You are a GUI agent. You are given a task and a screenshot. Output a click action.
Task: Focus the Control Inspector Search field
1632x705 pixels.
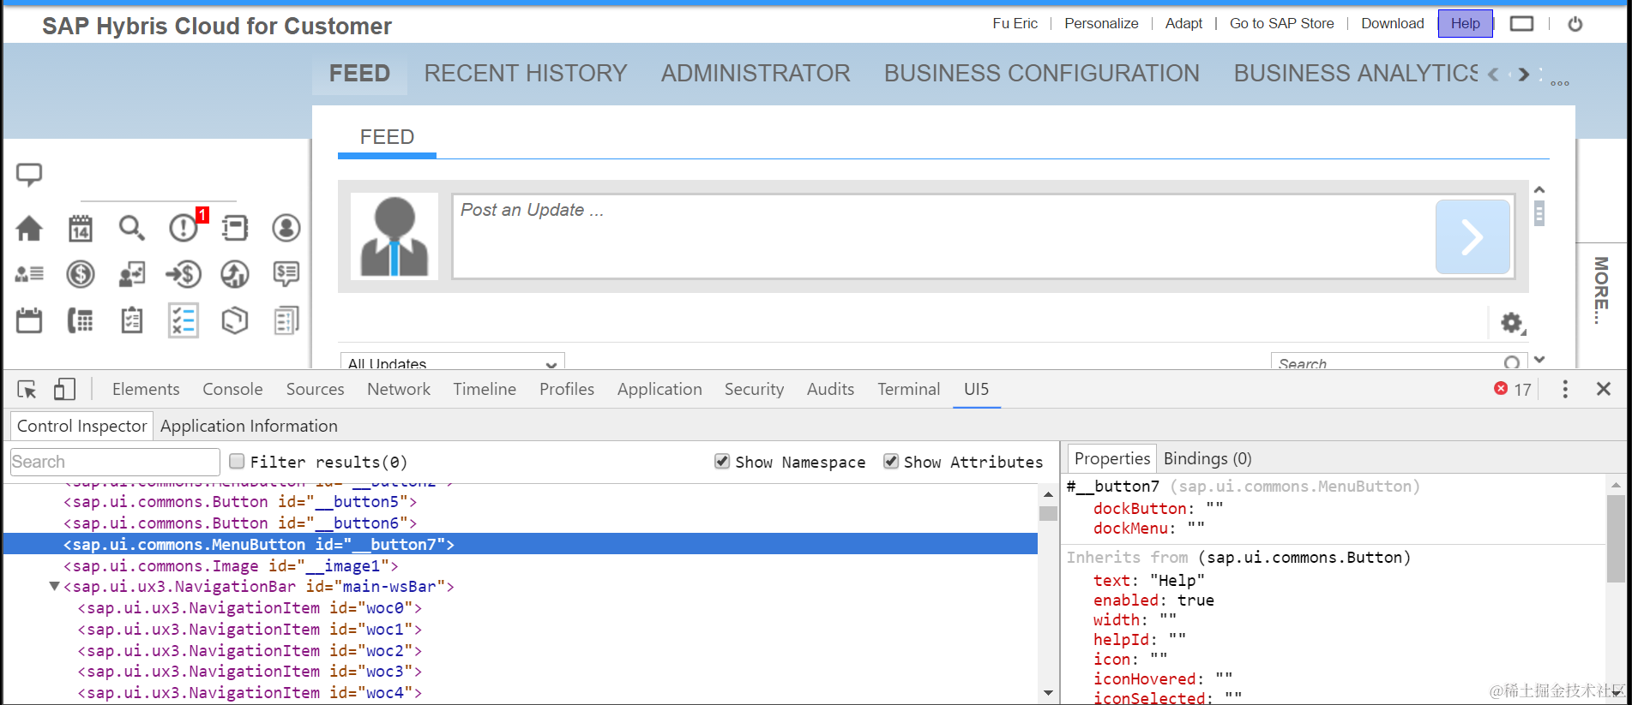[115, 462]
